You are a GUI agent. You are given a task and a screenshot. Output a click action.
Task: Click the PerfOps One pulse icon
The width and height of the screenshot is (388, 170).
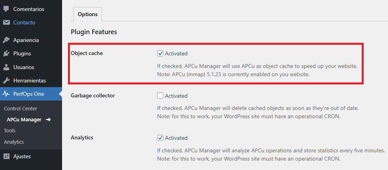(6, 94)
